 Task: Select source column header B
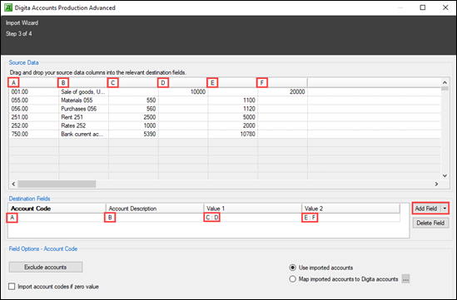coord(83,83)
